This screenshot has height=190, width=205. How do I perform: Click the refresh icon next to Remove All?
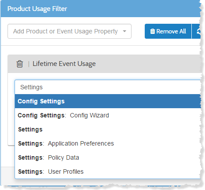pyautogui.click(x=198, y=31)
